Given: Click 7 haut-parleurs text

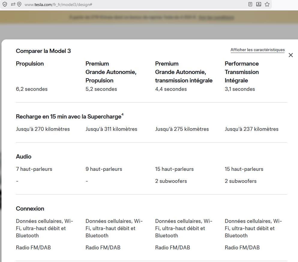Looking at the screenshot, I should coord(34,169).
